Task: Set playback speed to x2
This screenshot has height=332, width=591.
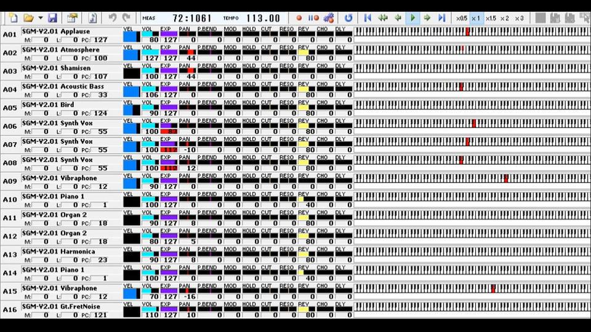Action: pos(505,18)
